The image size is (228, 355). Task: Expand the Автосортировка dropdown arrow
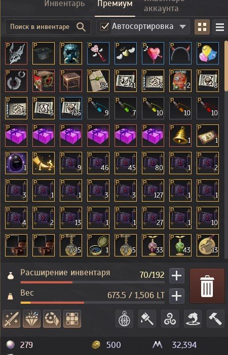pyautogui.click(x=182, y=27)
